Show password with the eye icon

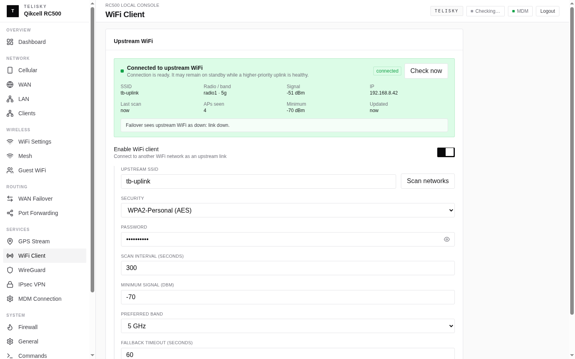point(447,239)
